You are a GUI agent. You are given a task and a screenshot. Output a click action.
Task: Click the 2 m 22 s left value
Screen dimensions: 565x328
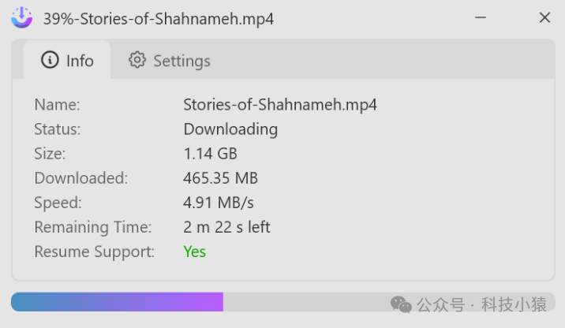pos(226,227)
